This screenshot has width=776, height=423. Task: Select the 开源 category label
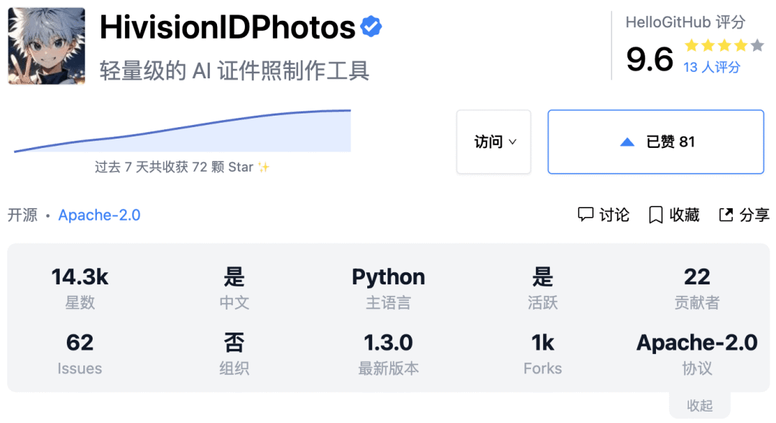22,215
